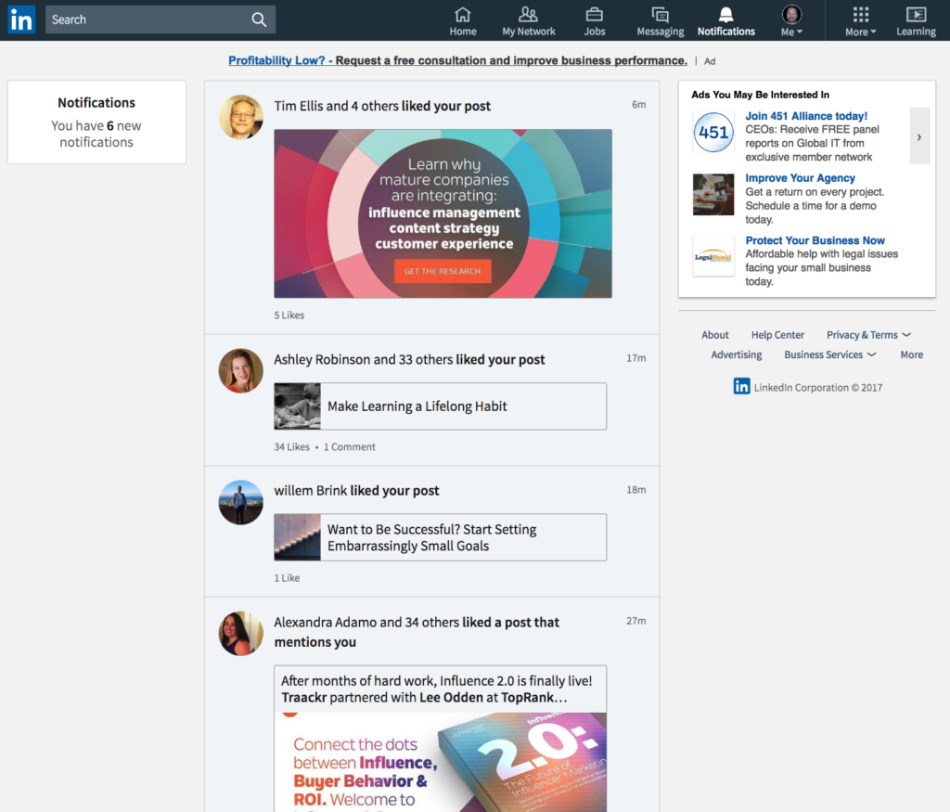Open the Protect Your Business Now link
The width and height of the screenshot is (950, 812).
coord(815,240)
